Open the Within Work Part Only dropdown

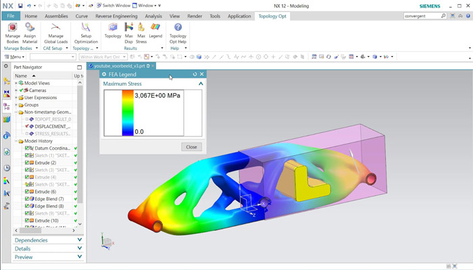103,57
